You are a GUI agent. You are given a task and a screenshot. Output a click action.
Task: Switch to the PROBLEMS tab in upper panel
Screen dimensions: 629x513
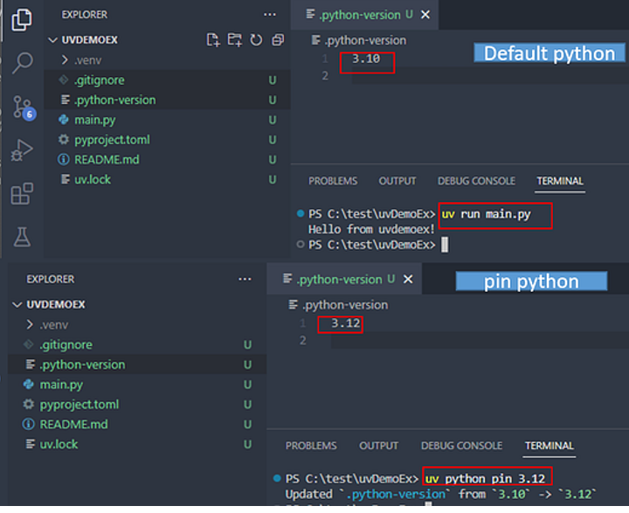tap(333, 181)
